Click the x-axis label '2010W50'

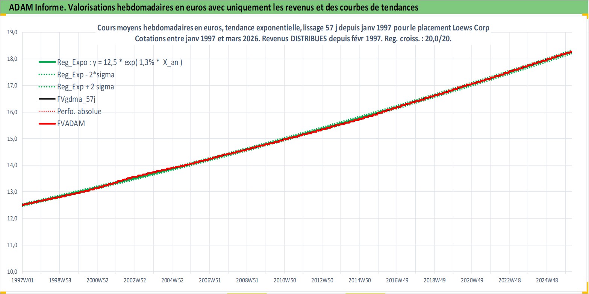tap(285, 280)
